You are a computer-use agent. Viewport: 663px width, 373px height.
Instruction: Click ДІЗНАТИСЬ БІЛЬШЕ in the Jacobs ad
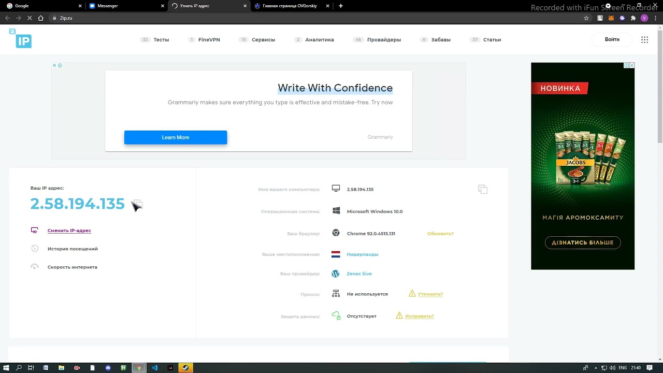(x=583, y=242)
